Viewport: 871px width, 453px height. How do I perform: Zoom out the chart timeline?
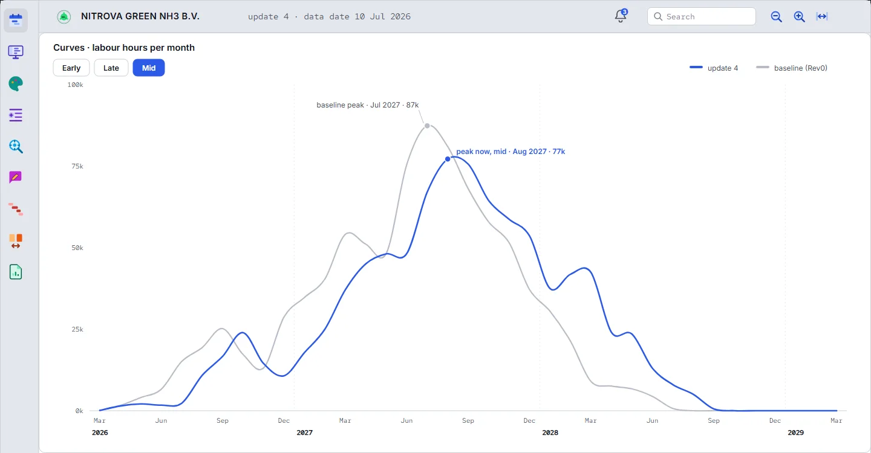point(777,17)
